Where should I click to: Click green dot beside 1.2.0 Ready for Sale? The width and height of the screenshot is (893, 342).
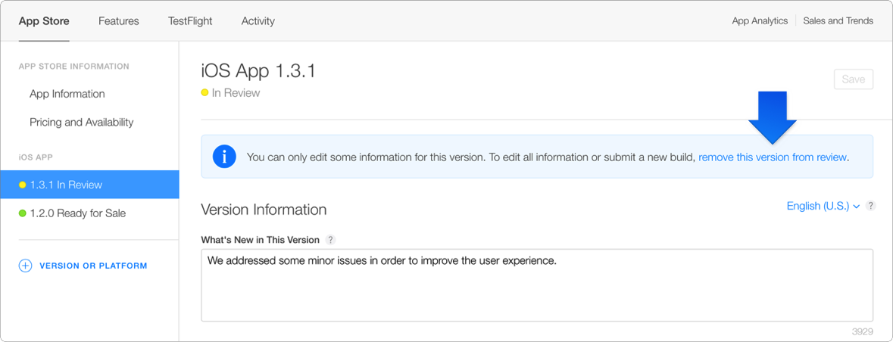pyautogui.click(x=22, y=213)
